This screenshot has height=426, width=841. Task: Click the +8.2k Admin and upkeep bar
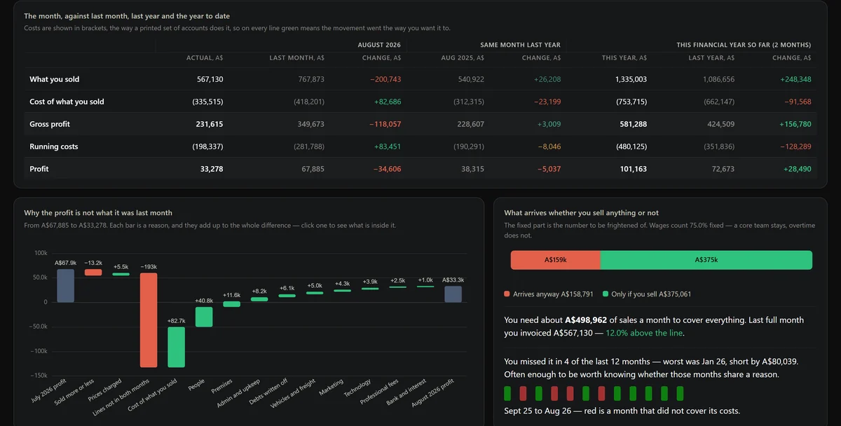coord(259,299)
